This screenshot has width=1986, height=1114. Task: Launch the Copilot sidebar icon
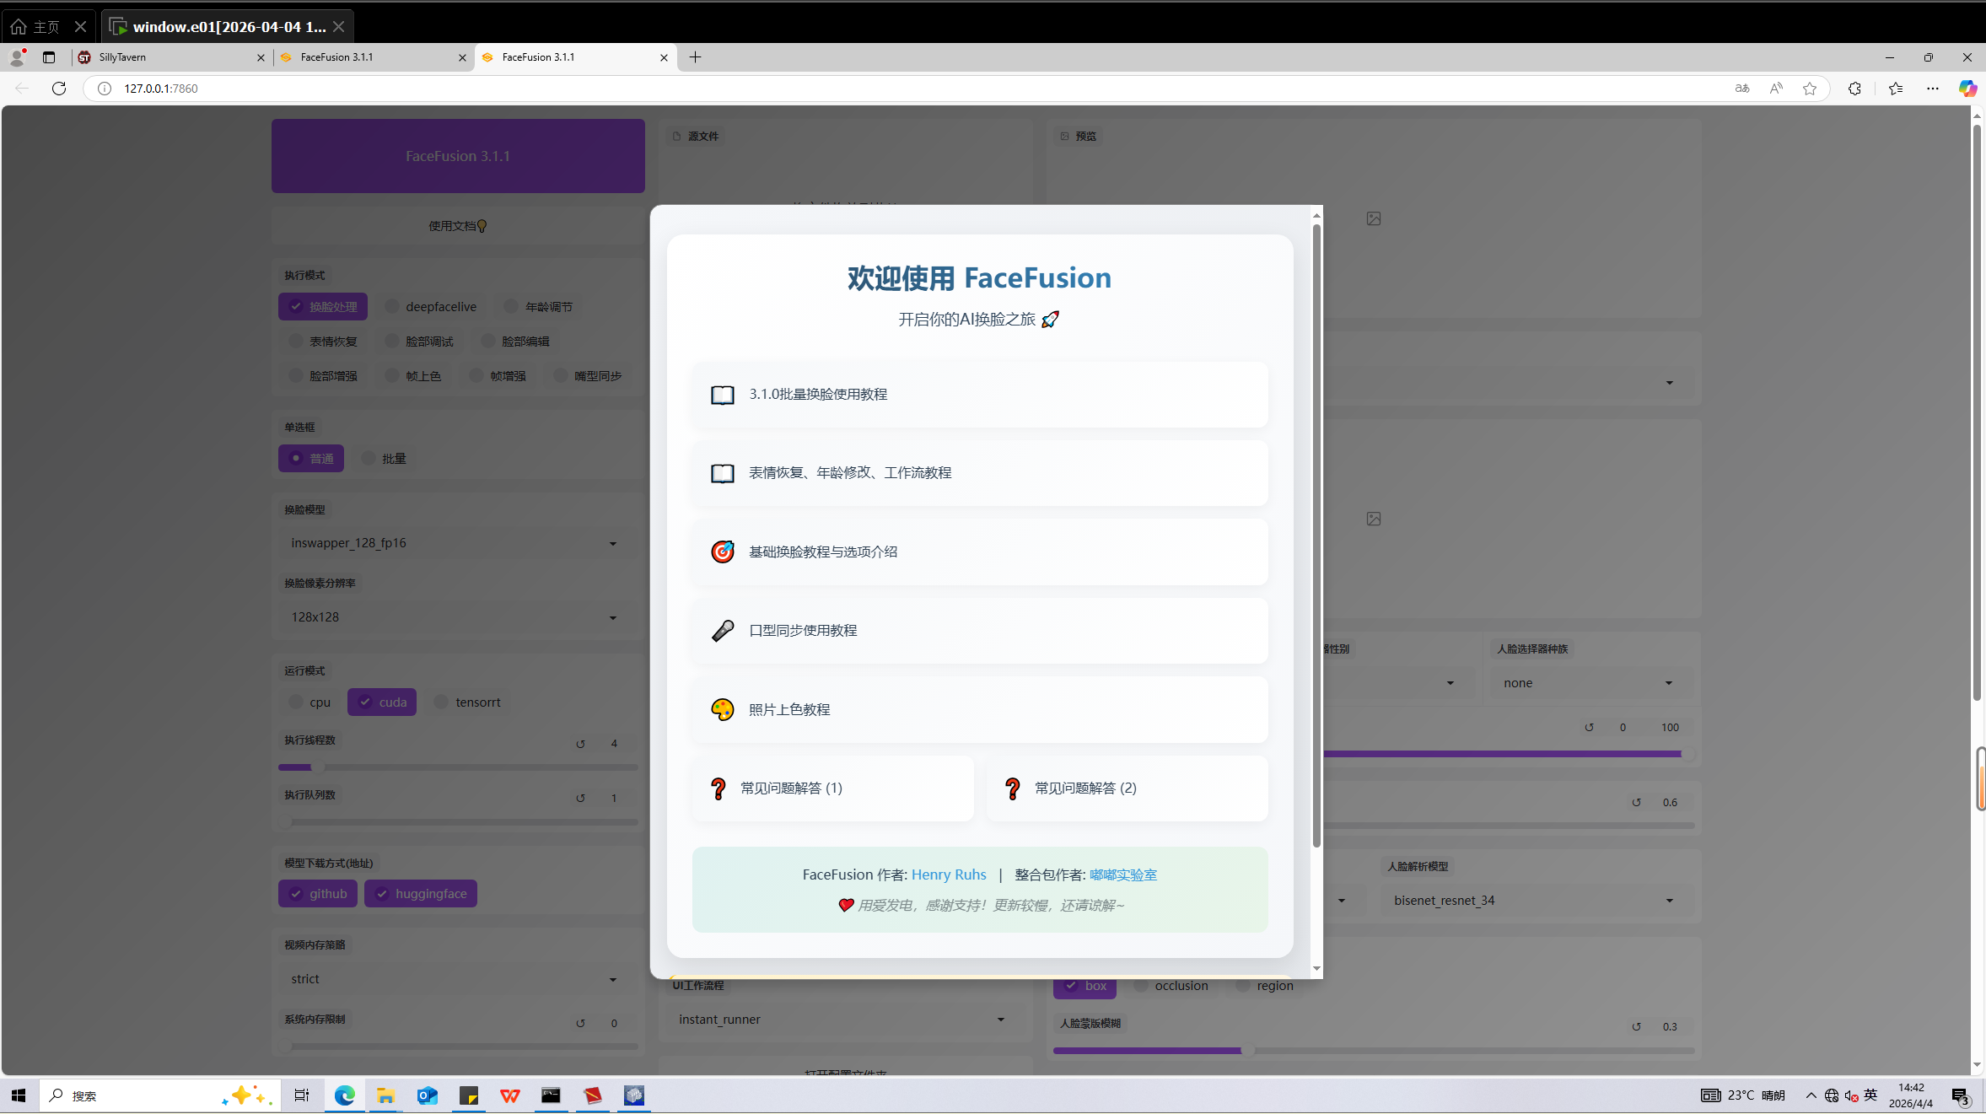coord(1967,89)
